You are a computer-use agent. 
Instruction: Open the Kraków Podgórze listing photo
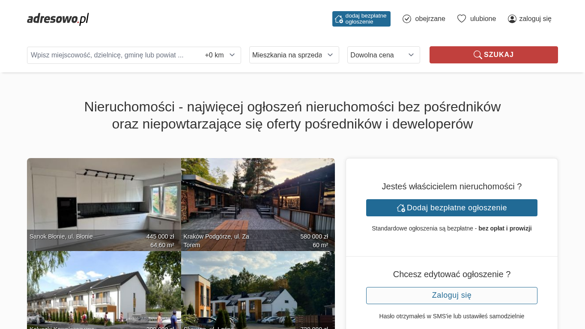coord(258,197)
